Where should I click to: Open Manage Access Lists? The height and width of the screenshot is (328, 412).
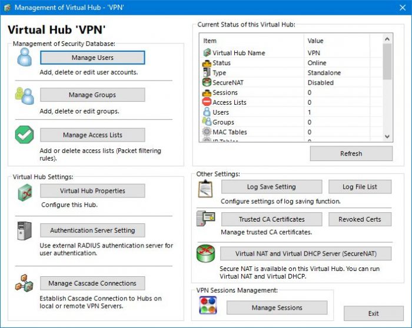92,135
